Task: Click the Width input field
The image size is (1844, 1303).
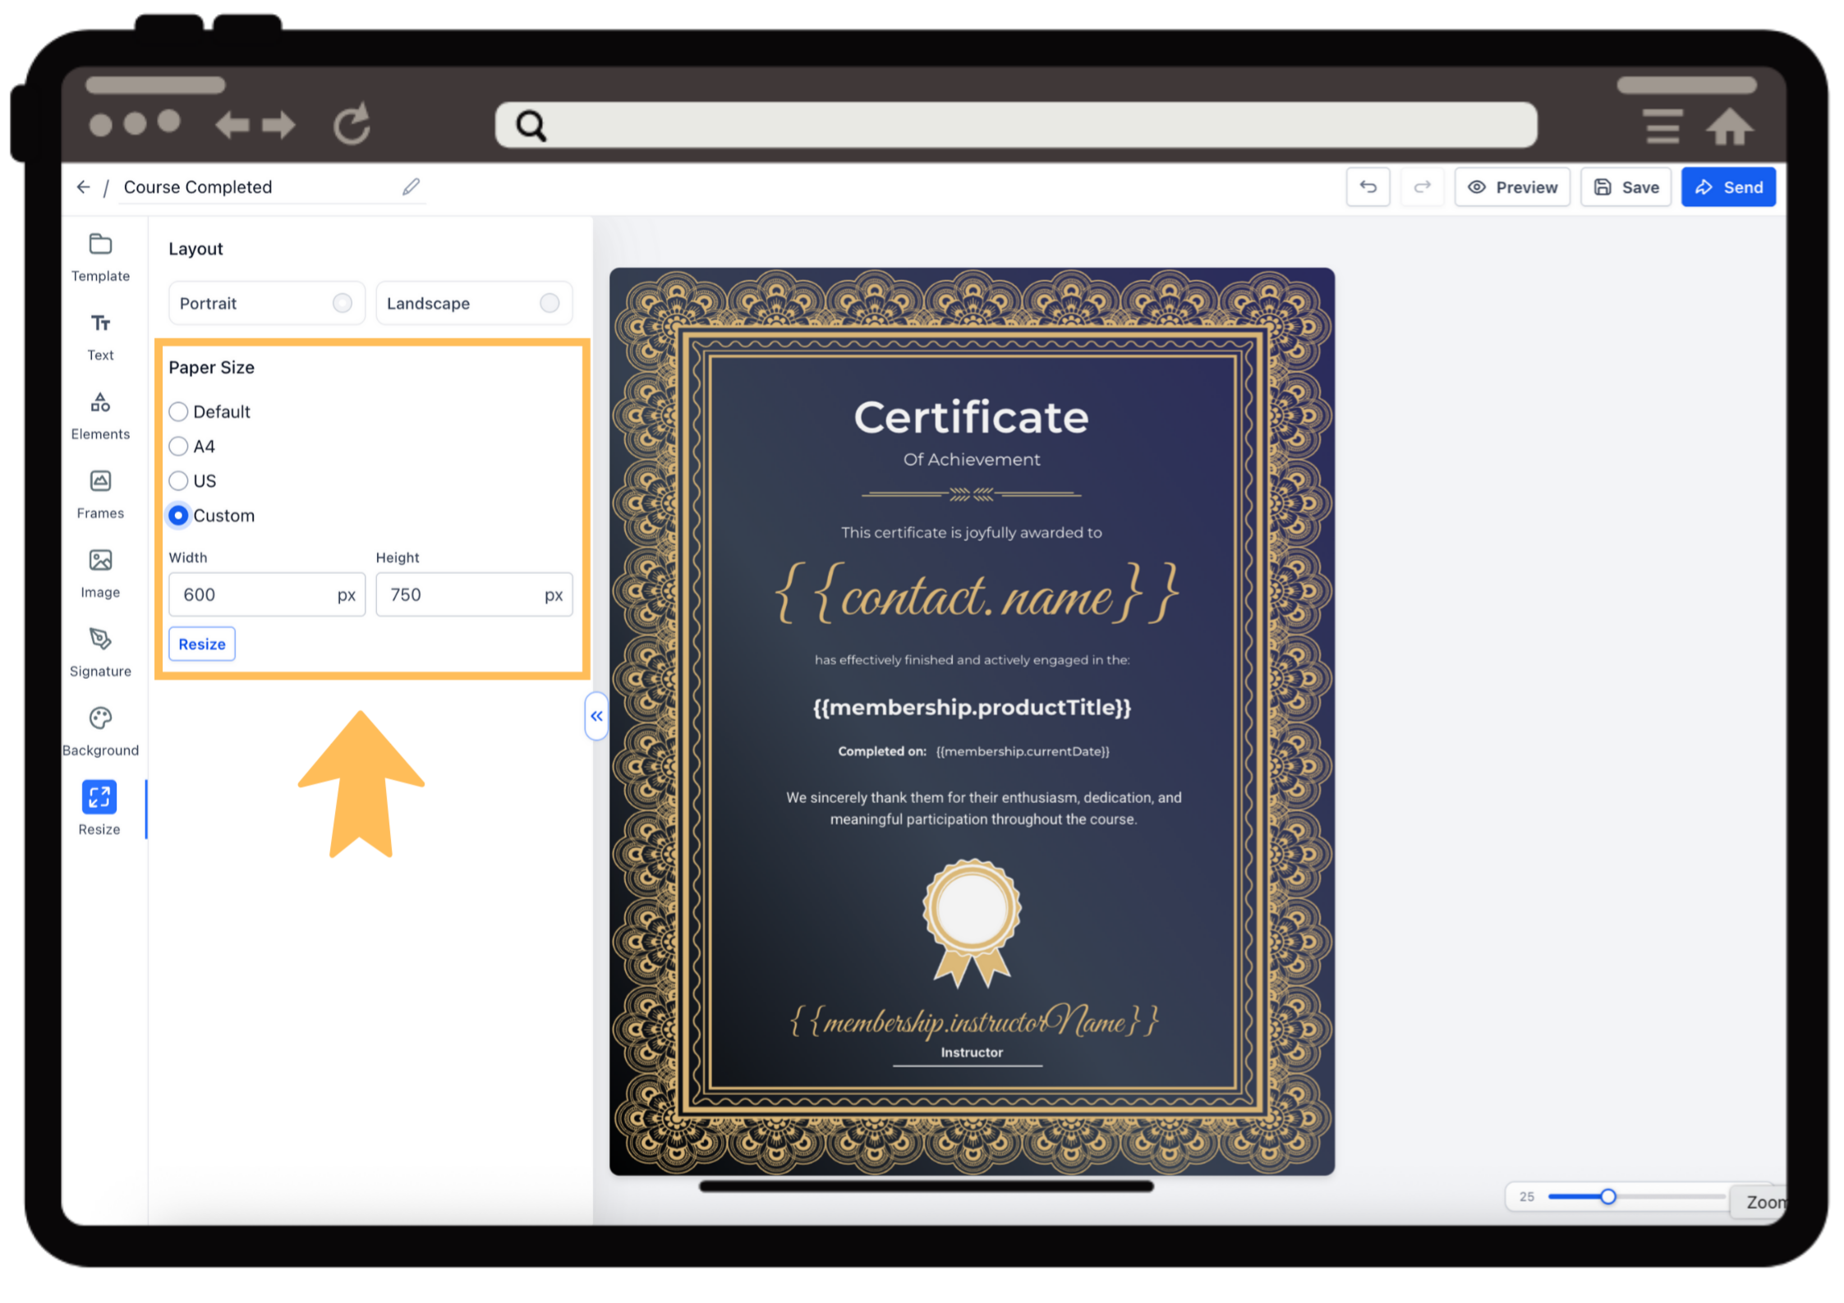Action: [x=267, y=594]
